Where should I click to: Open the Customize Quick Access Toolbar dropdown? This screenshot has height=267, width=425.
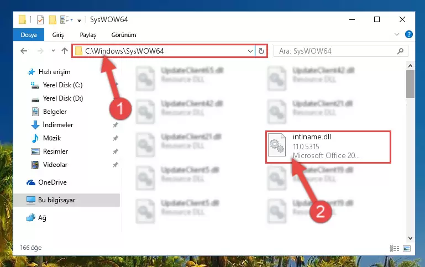pyautogui.click(x=79, y=20)
